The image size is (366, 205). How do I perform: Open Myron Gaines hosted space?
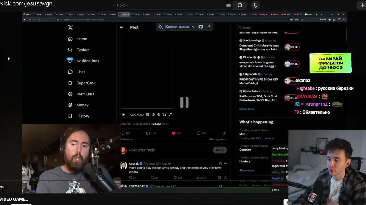[269, 96]
